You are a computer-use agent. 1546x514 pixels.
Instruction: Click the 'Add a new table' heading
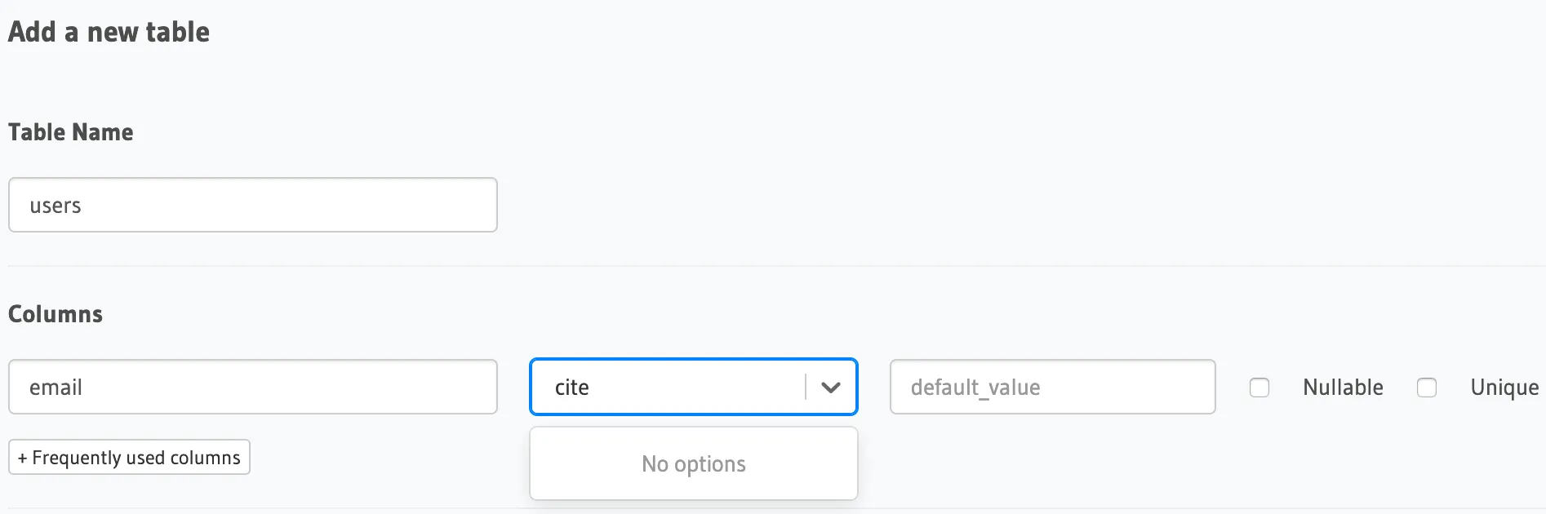[109, 33]
